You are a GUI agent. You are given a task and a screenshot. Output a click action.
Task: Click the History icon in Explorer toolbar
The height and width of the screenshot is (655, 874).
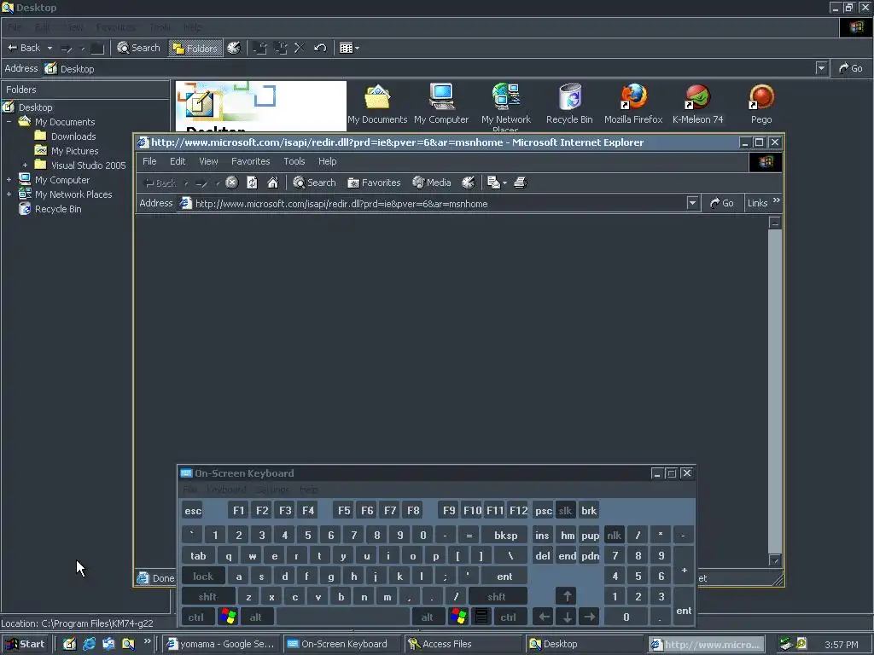(x=234, y=48)
